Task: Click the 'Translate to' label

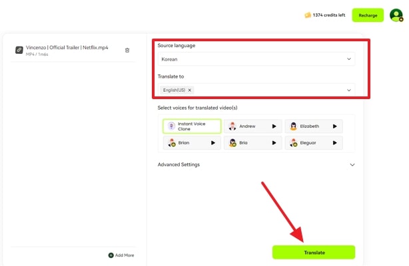Action: tap(171, 76)
